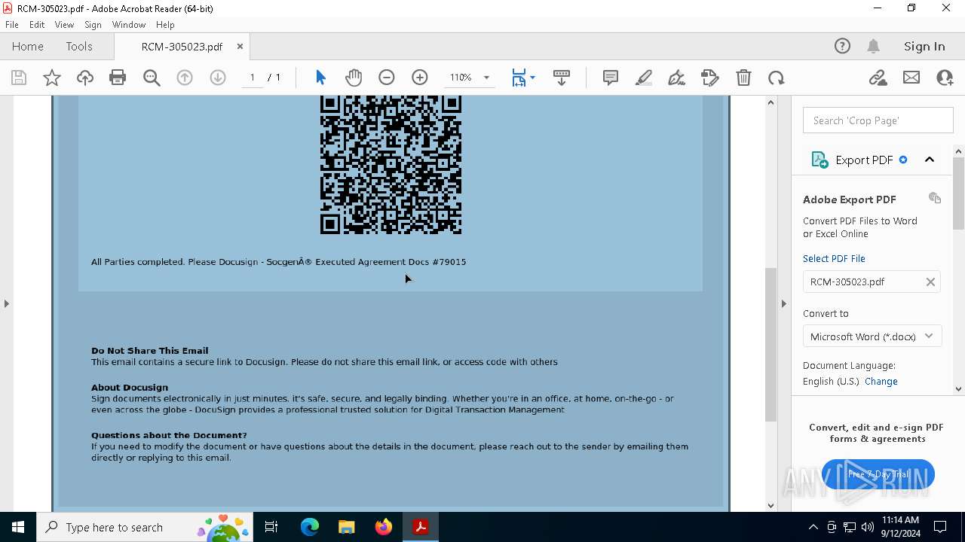Screen dimensions: 965x542
Task: Print the document
Action: coord(118,78)
